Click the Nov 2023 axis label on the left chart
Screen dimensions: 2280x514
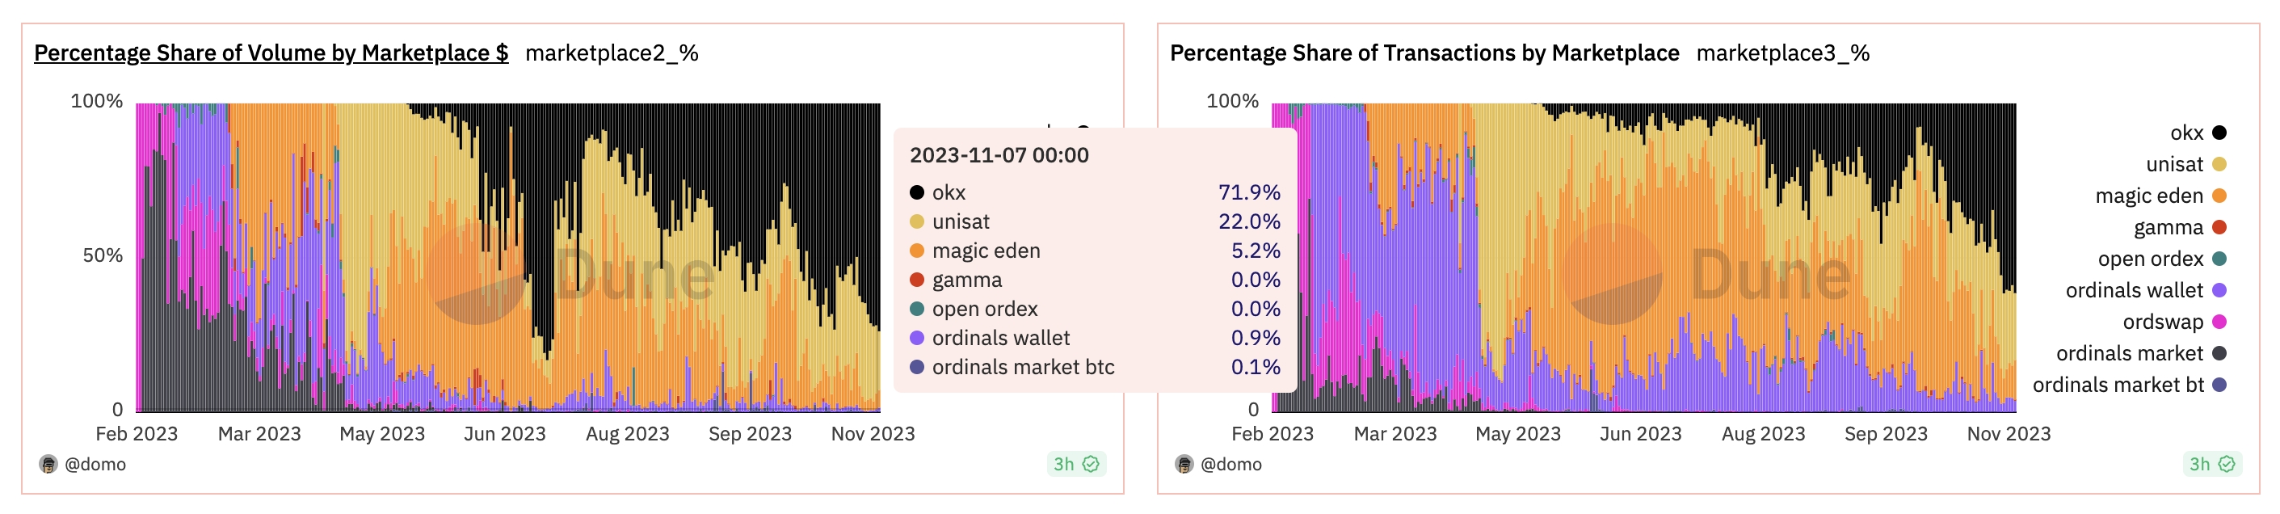[x=873, y=434]
